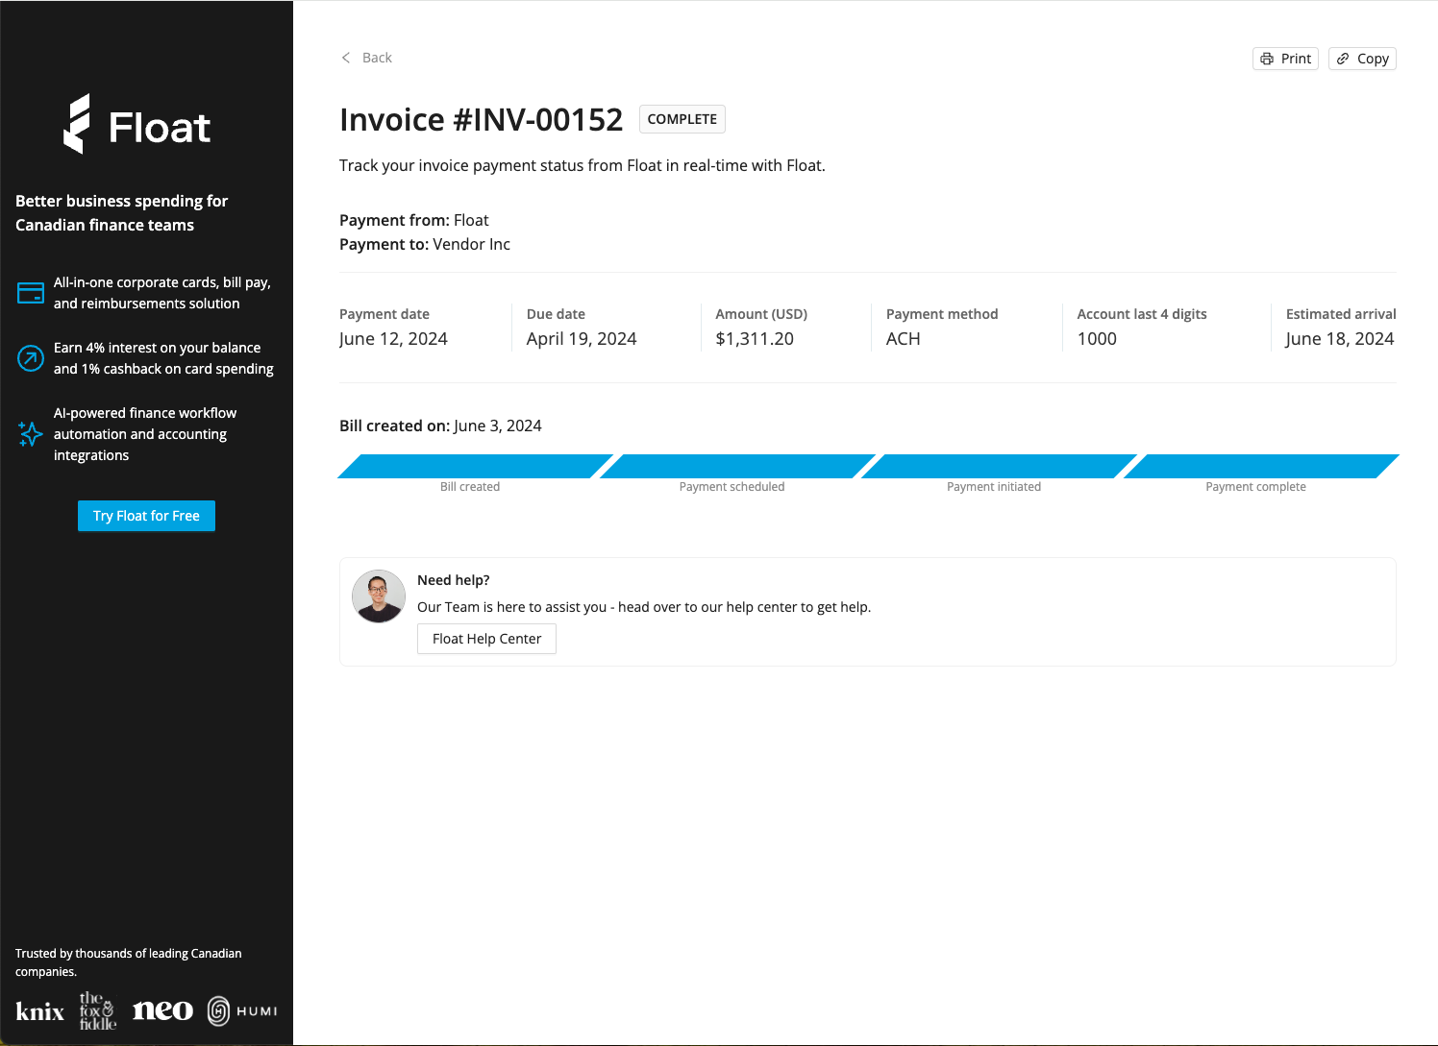The image size is (1438, 1046).
Task: Click the Track your invoice payment description
Action: coord(583,165)
